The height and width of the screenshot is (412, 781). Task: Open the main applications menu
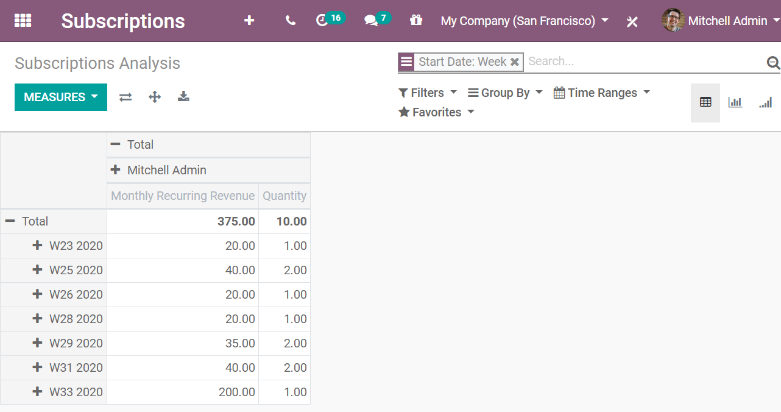tap(23, 20)
